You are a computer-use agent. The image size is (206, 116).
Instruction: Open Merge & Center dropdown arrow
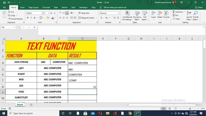[96, 18]
